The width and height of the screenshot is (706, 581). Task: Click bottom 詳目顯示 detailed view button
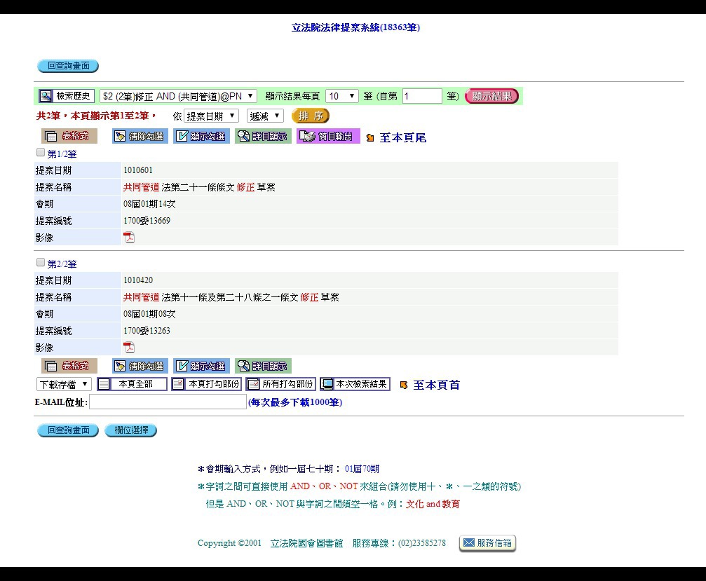[x=264, y=366]
